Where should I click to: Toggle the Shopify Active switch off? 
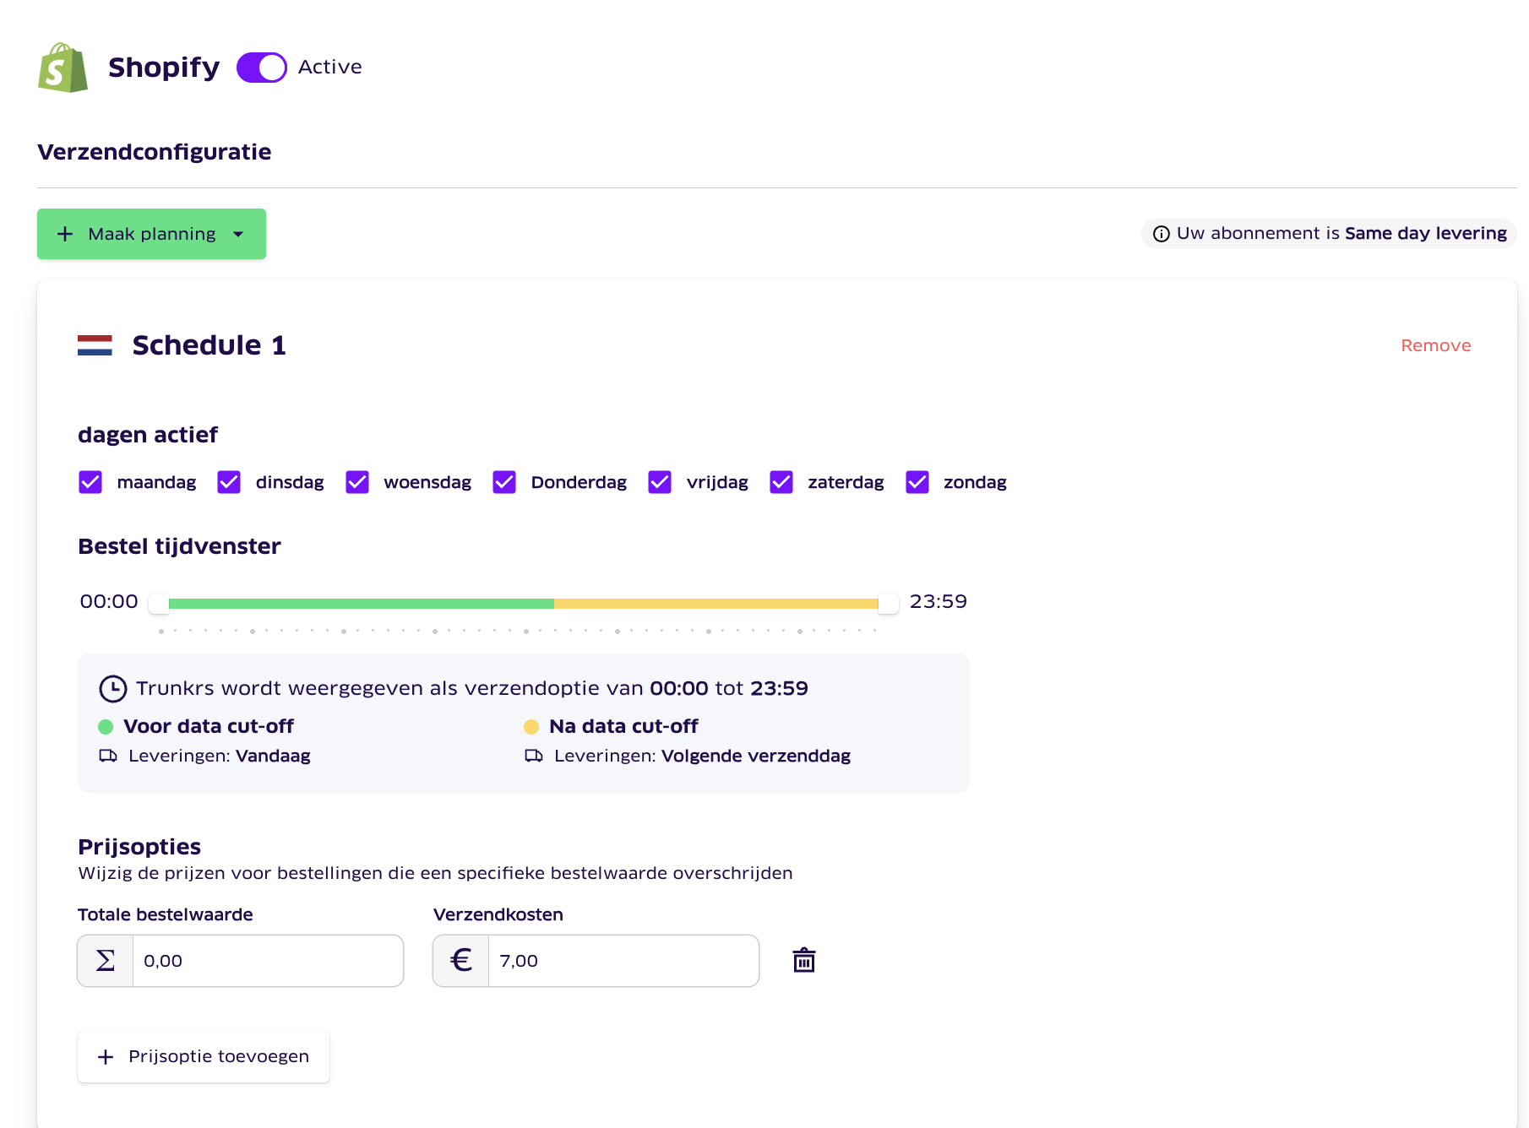point(262,68)
